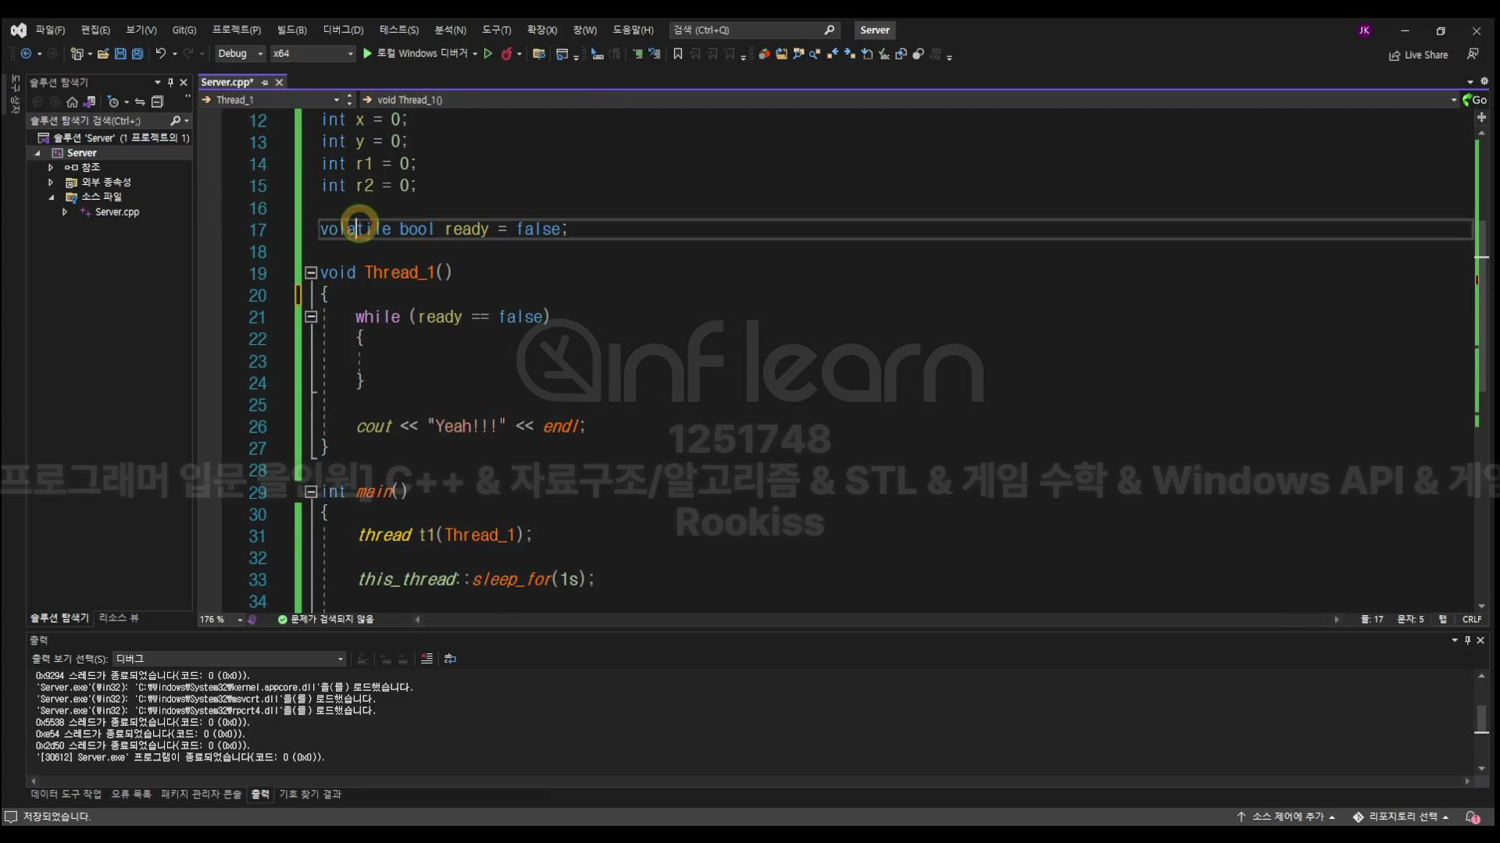Click the Undo arrow icon
The width and height of the screenshot is (1500, 843).
tap(160, 54)
